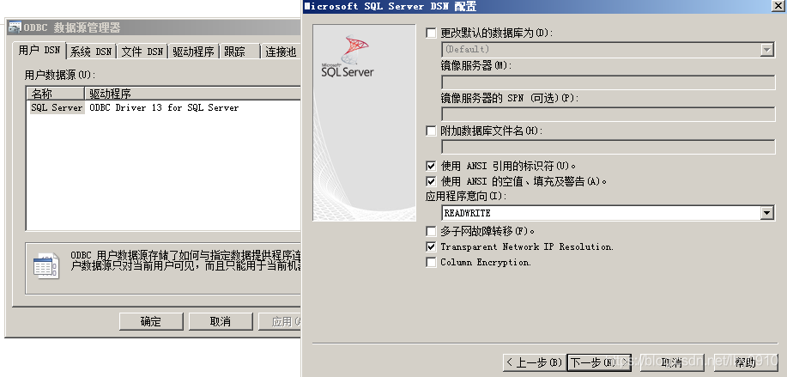Enable 多子网故障转移 checkbox
787x377 pixels.
[431, 231]
